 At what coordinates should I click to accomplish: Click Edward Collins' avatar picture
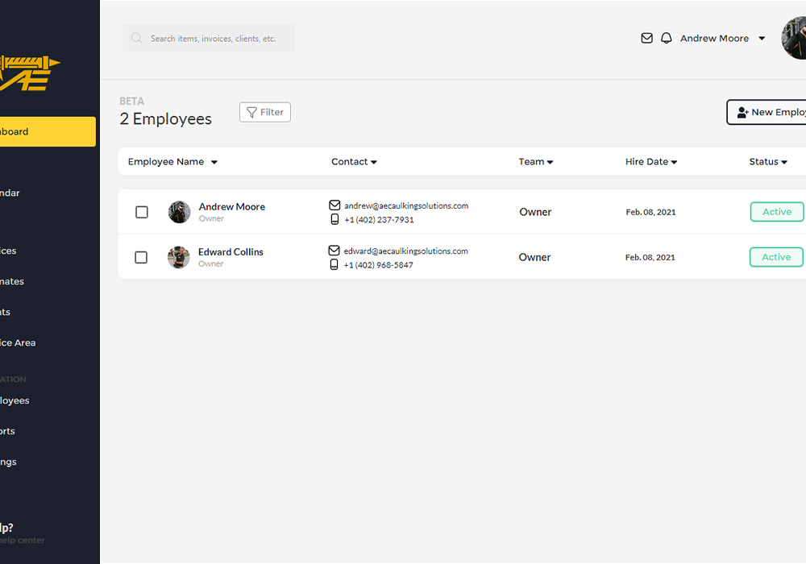pos(178,257)
